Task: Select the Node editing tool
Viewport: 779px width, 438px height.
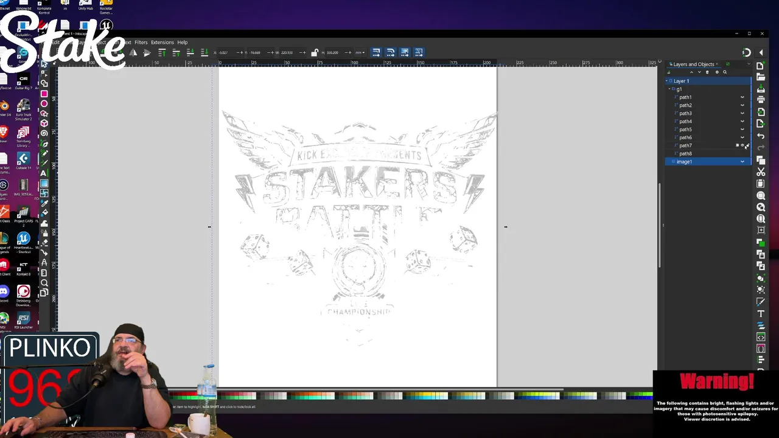Action: (x=44, y=74)
